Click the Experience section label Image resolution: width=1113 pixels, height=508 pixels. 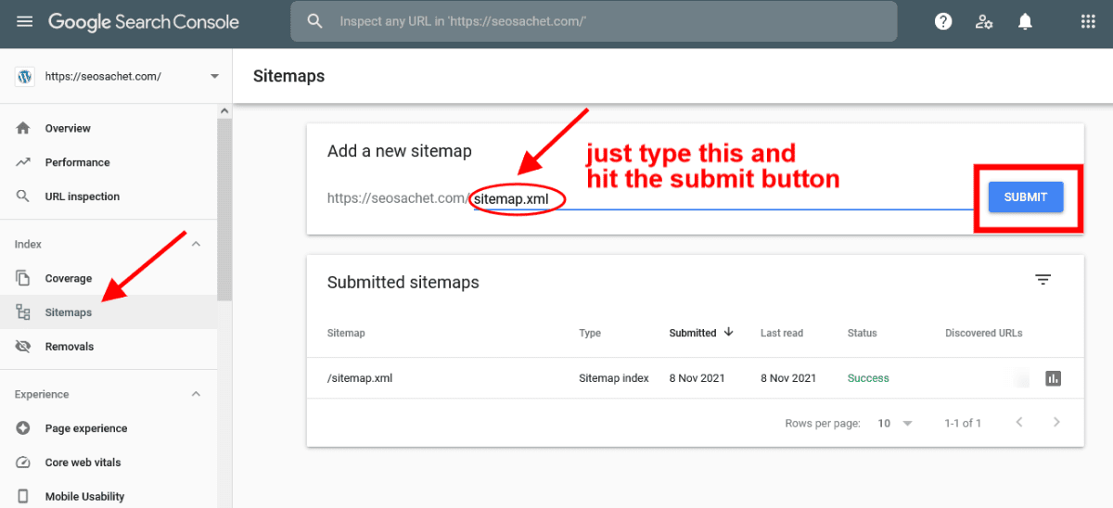[42, 394]
